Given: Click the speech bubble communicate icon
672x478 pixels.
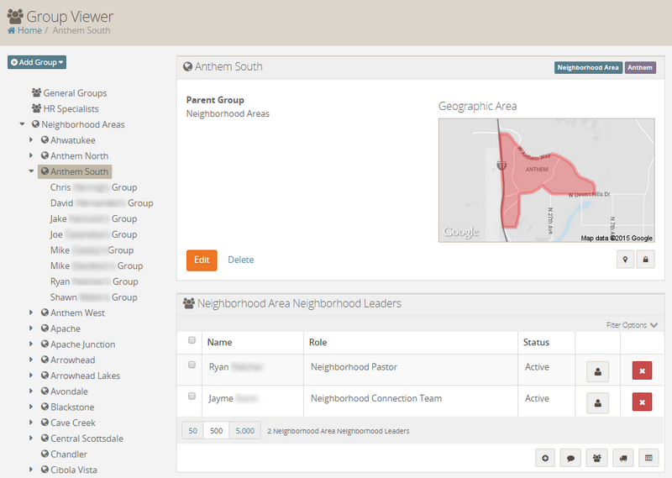Looking at the screenshot, I should [570, 458].
